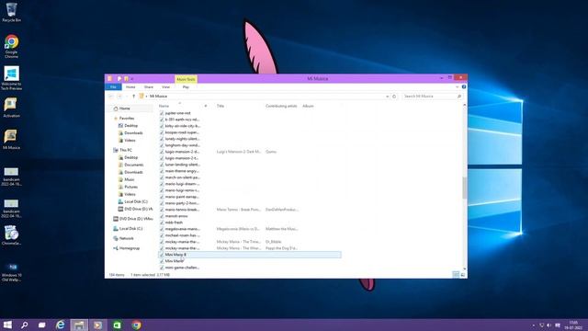Launch Internet Explorer from the taskbar
This screenshot has height=331, width=588.
tap(60, 325)
